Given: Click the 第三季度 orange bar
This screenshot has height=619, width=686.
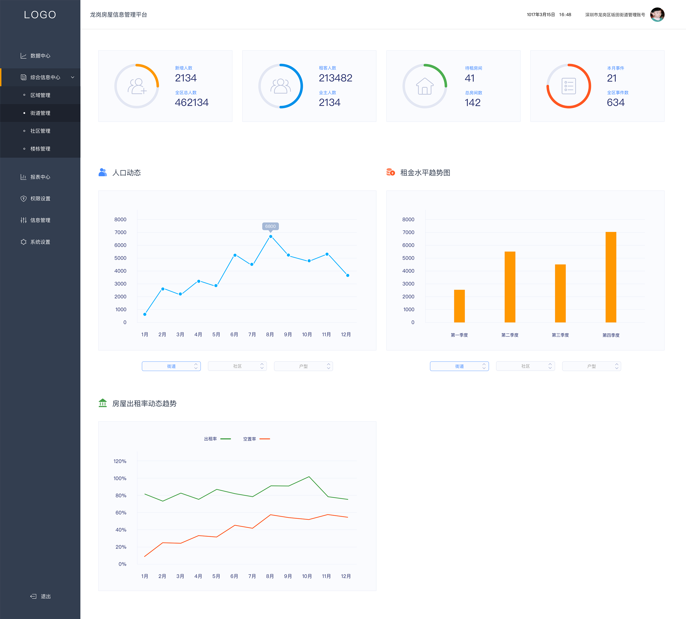Looking at the screenshot, I should point(560,293).
